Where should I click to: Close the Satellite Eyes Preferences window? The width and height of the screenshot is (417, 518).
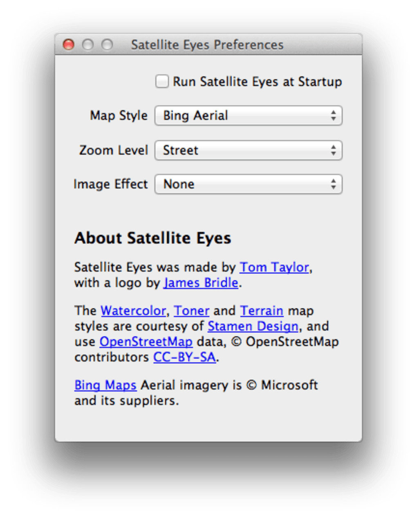coord(68,45)
